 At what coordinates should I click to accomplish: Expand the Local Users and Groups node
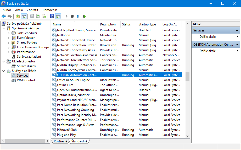(8, 47)
